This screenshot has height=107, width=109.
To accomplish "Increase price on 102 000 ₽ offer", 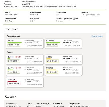I will coord(77,43).
